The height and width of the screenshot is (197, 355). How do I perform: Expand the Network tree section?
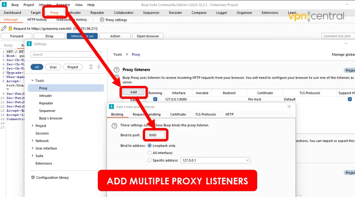[33, 141]
